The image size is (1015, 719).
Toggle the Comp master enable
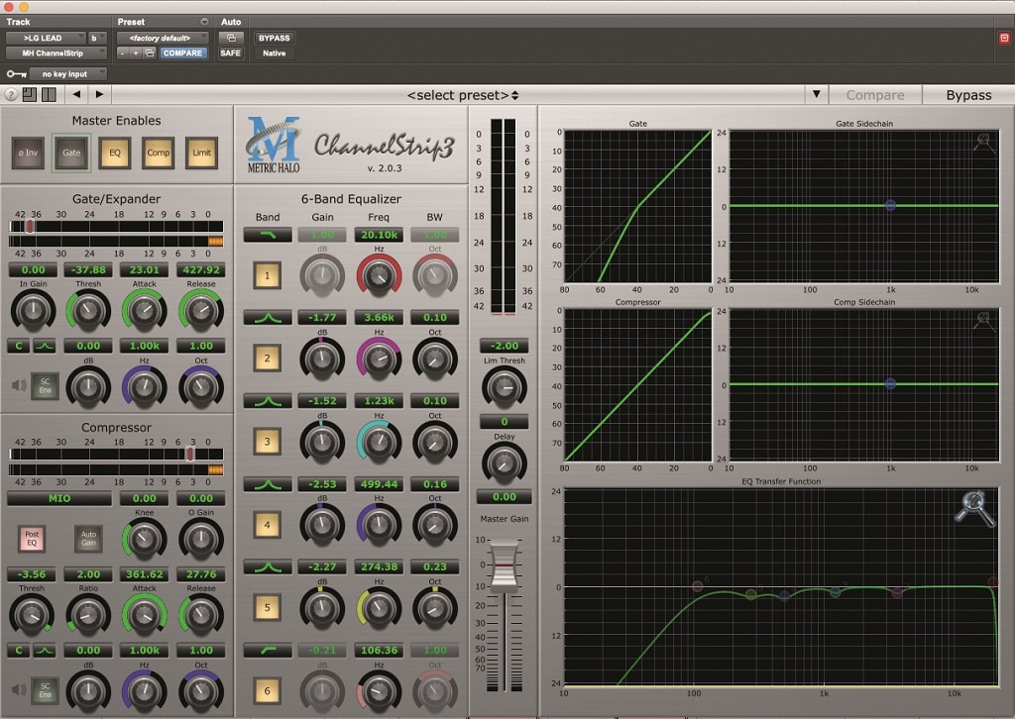click(158, 154)
